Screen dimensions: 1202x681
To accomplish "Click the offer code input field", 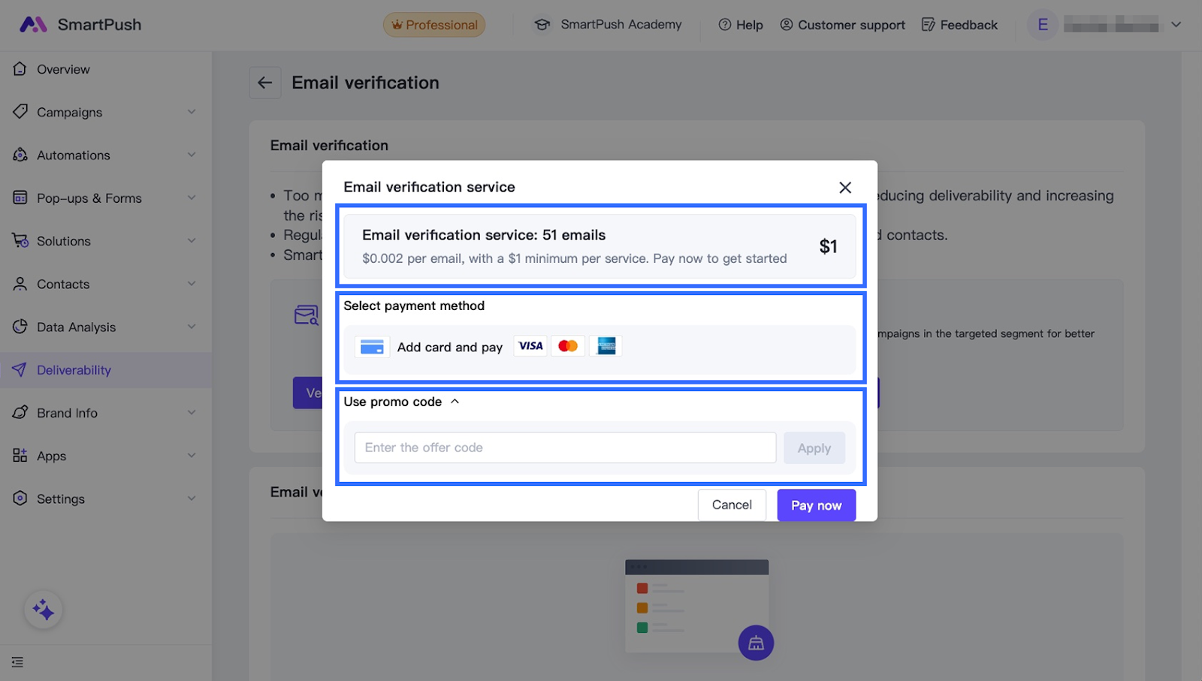I will coord(565,448).
